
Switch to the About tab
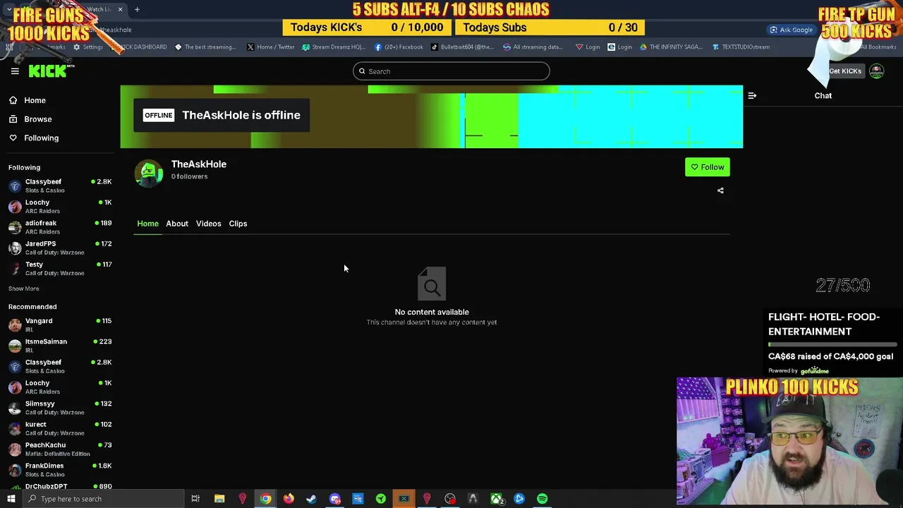[x=177, y=224]
